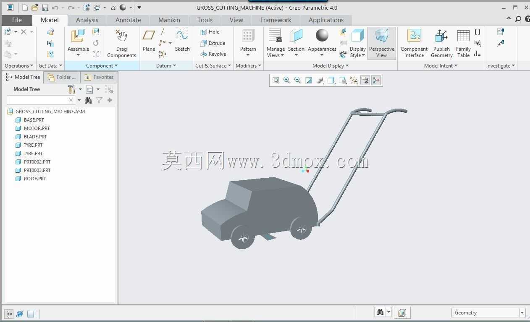Create New file from quick access toolbar
The height and width of the screenshot is (322, 530).
[x=25, y=8]
